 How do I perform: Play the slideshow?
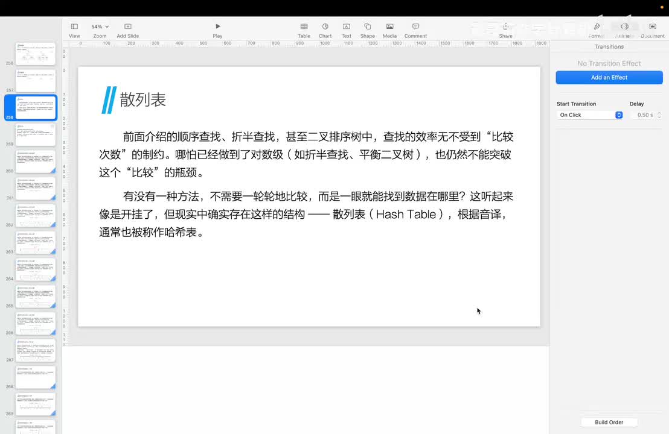point(217,30)
